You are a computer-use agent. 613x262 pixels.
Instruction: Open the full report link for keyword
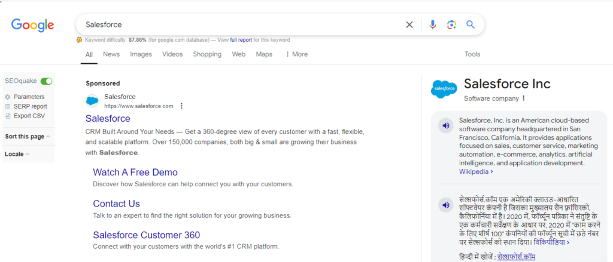tap(241, 40)
